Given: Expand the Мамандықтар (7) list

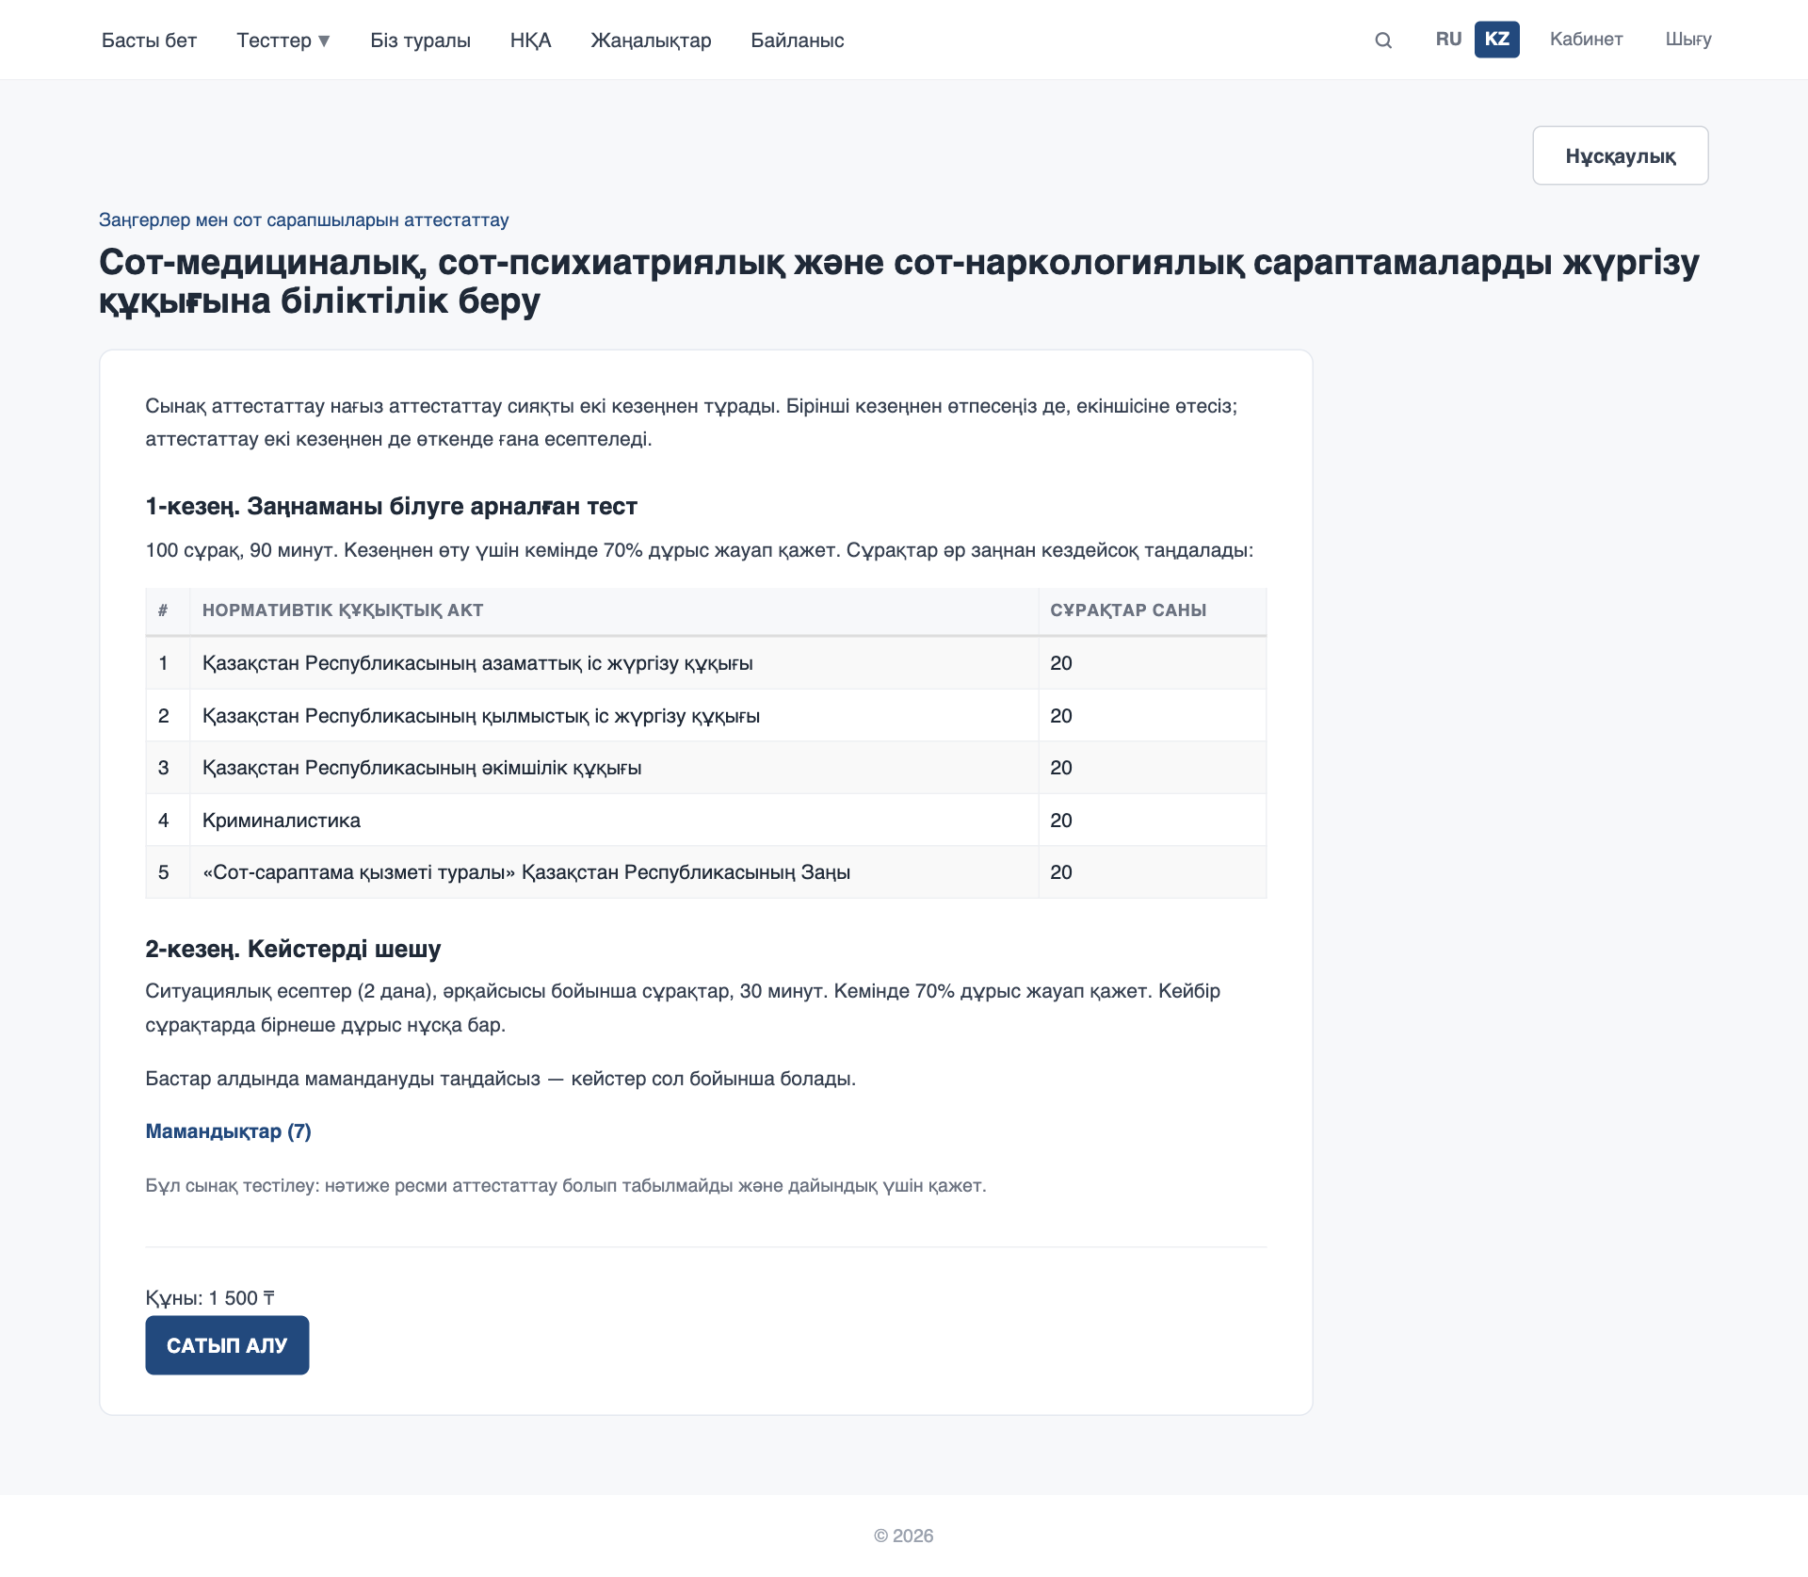Looking at the screenshot, I should pos(228,1131).
